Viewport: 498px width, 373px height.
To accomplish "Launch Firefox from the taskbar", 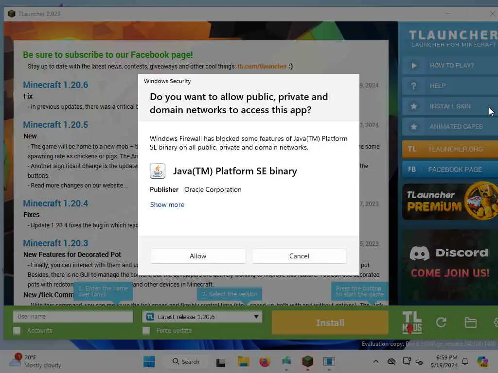I will point(265,361).
